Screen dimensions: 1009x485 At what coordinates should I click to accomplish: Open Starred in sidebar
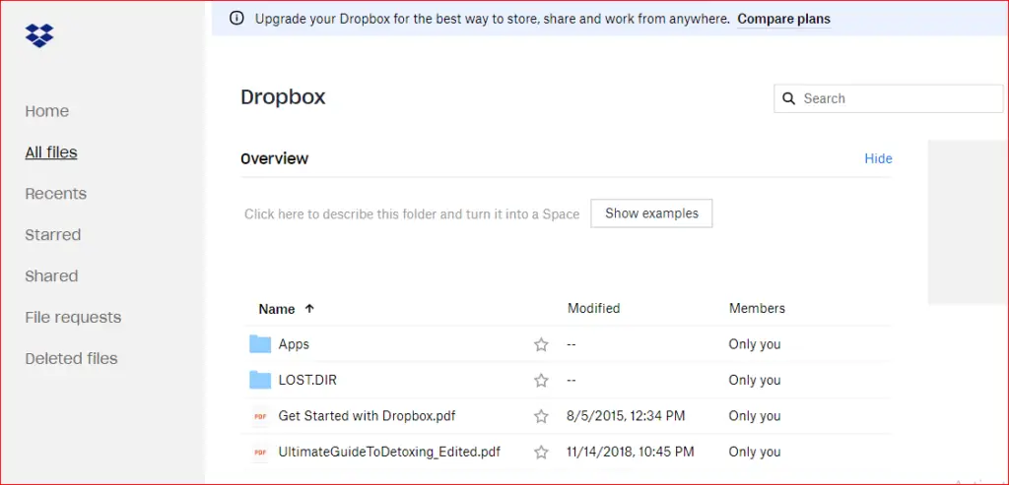[x=53, y=234]
